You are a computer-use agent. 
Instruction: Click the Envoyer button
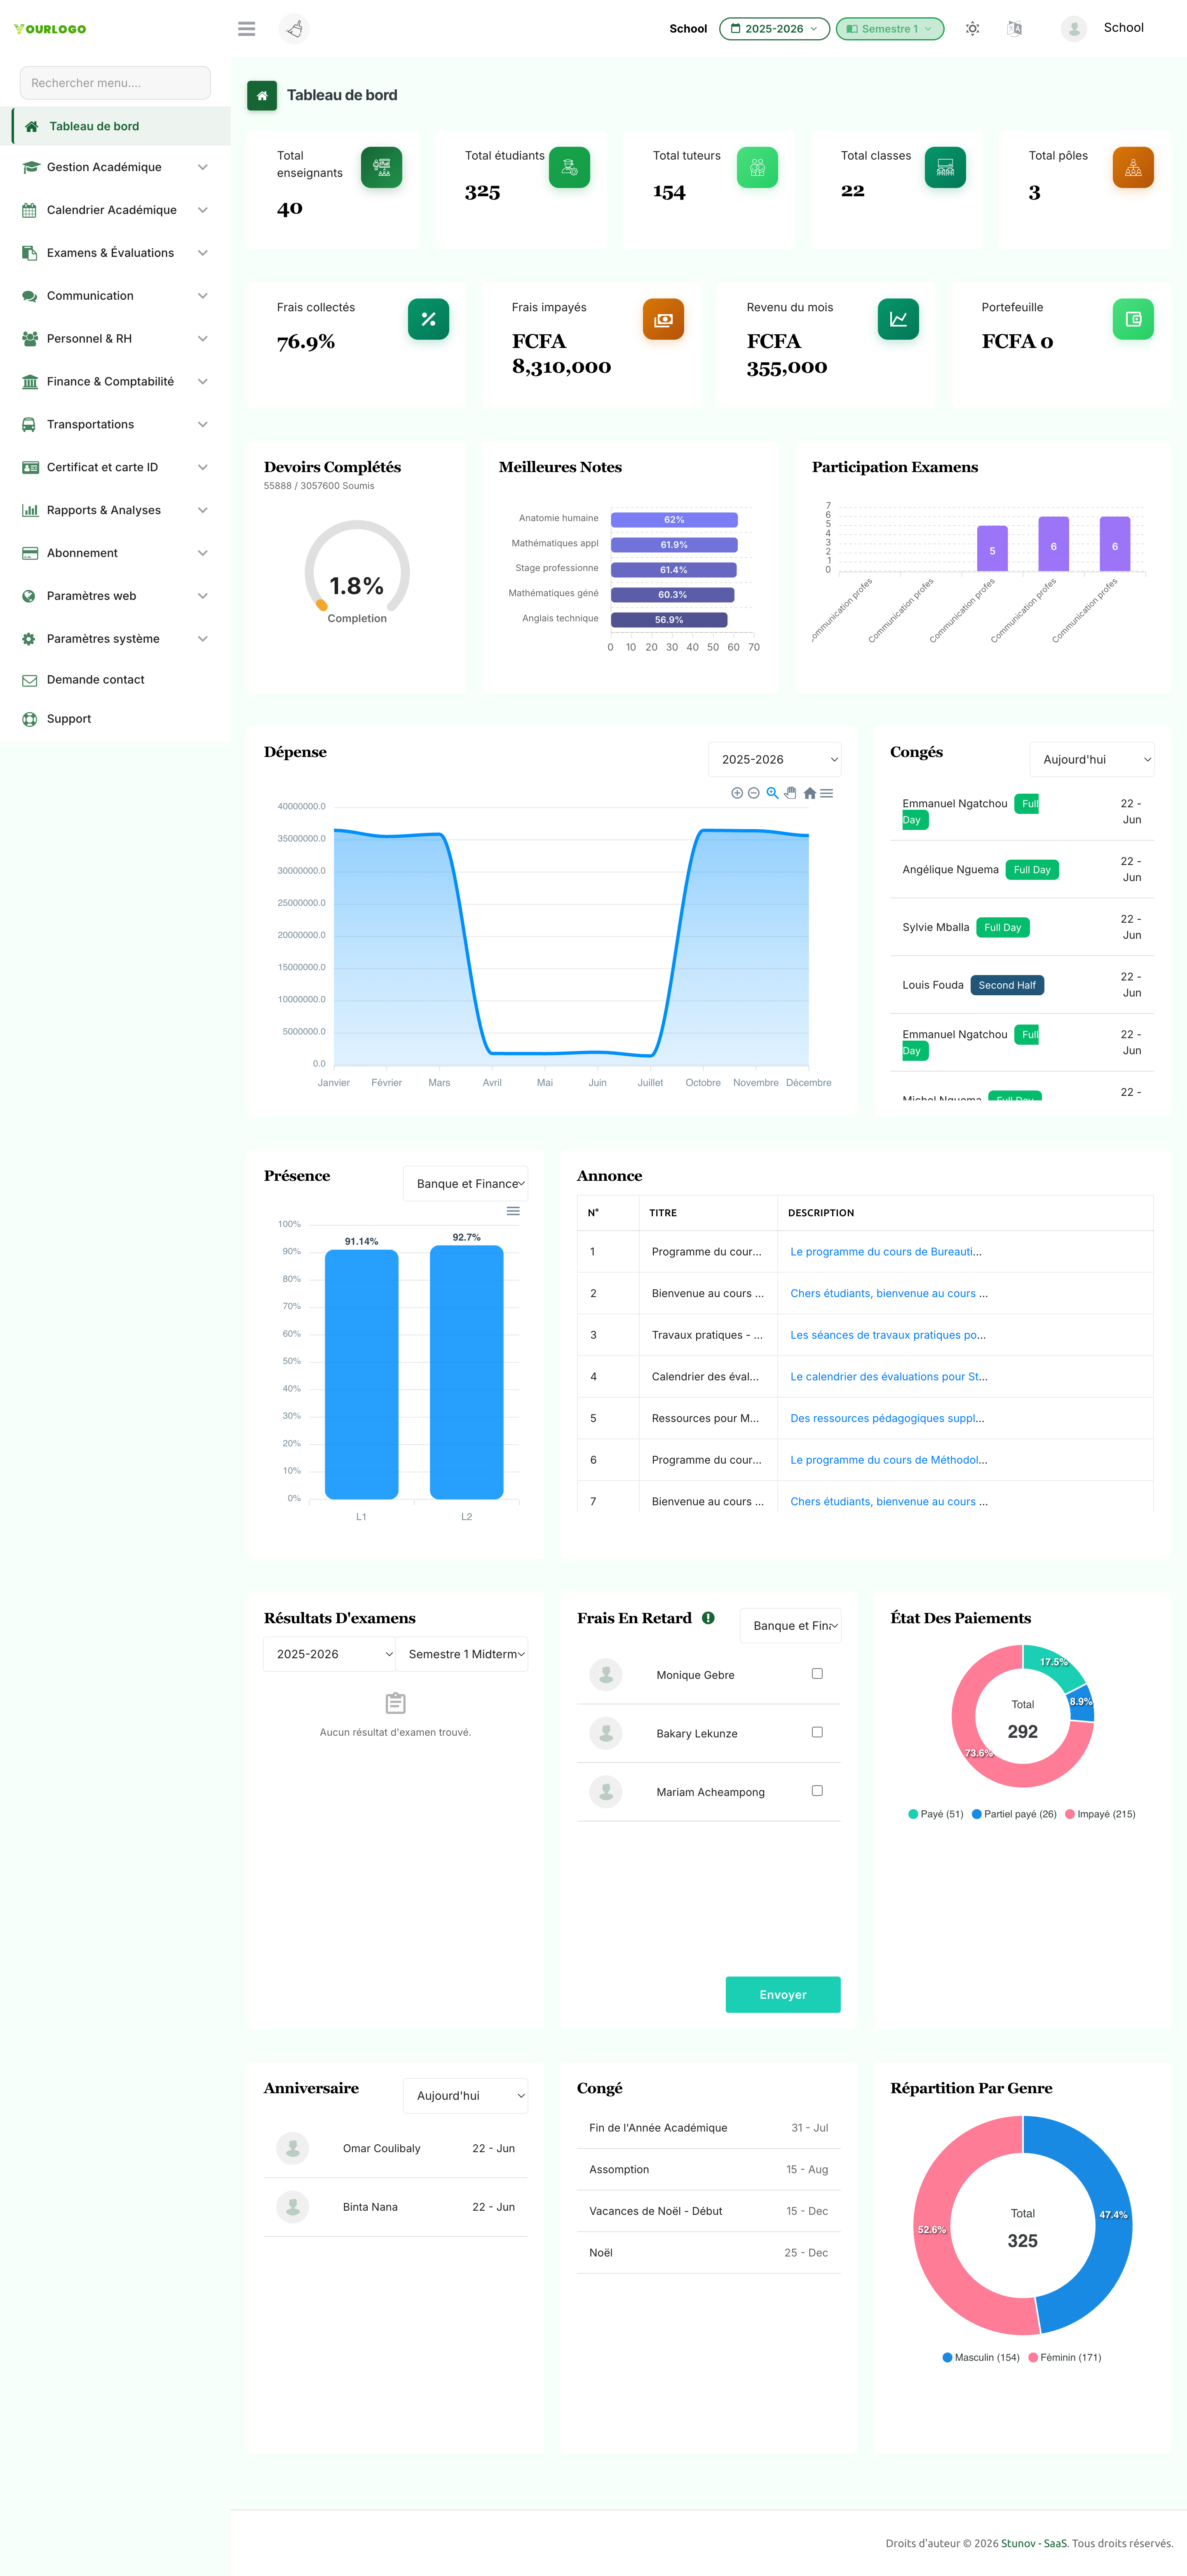783,1994
